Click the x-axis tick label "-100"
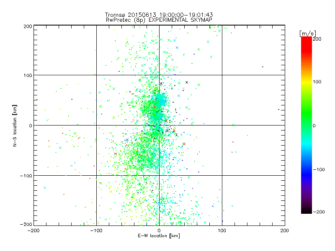This screenshot has height=251, width=335. point(96,231)
